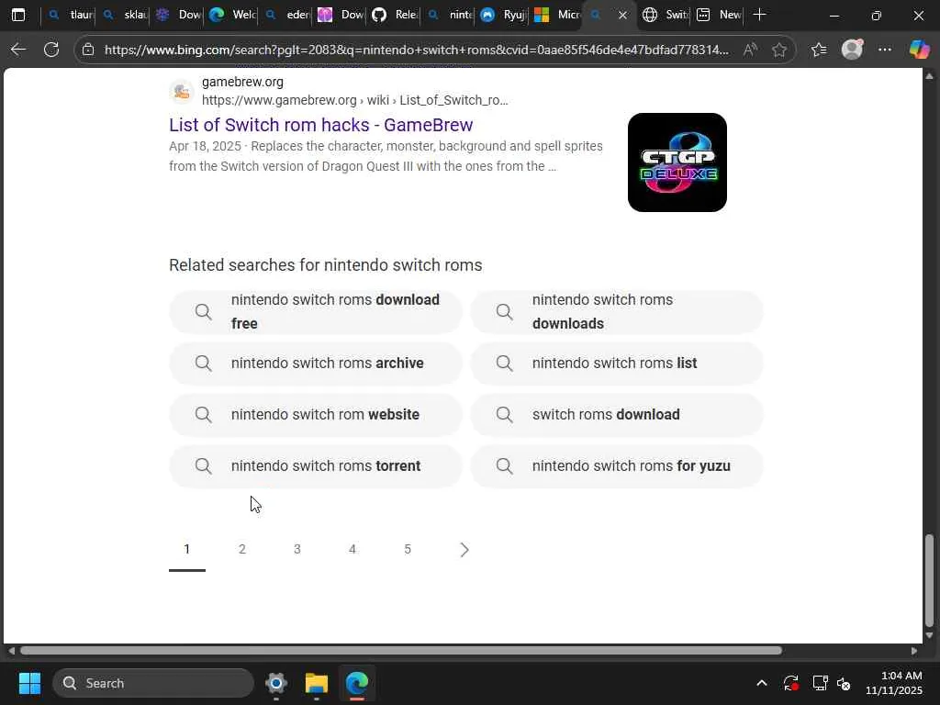Click the next page chevron arrow
940x705 pixels.
pos(464,550)
